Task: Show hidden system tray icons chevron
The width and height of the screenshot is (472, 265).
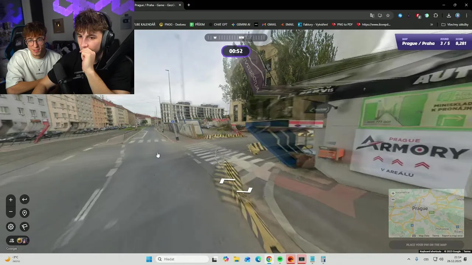Action: click(x=409, y=259)
